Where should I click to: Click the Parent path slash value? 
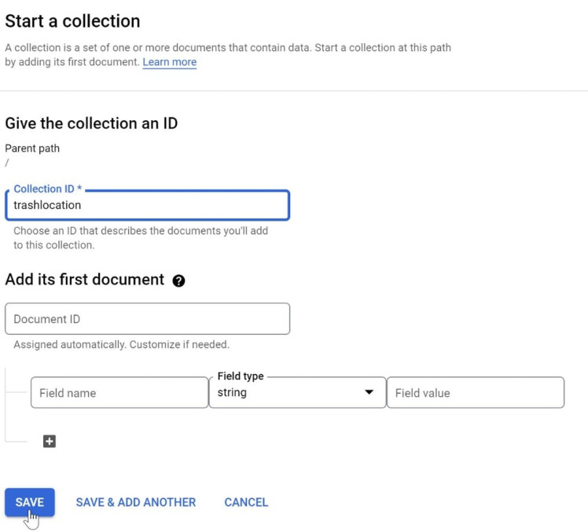7,163
